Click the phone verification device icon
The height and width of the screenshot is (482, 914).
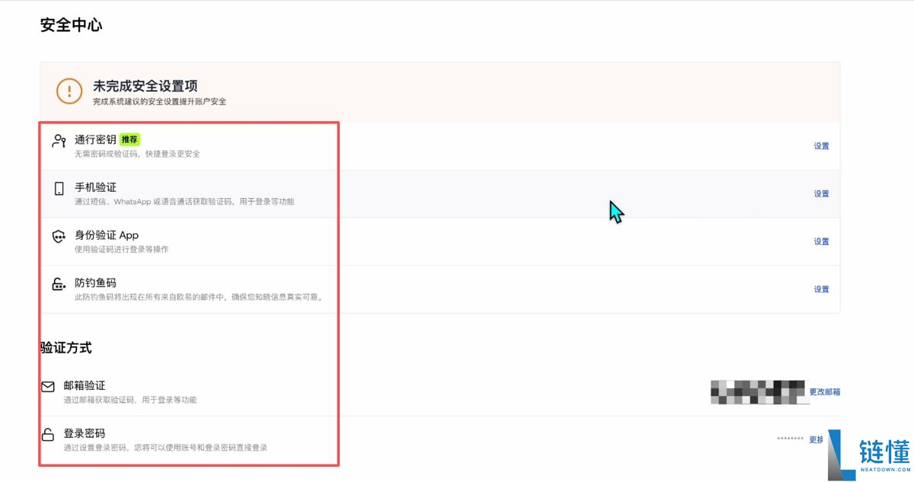59,189
